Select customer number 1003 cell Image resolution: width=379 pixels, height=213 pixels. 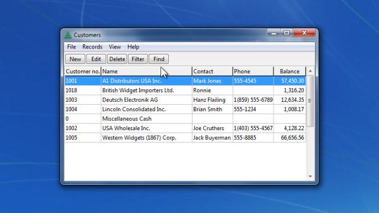pos(83,100)
